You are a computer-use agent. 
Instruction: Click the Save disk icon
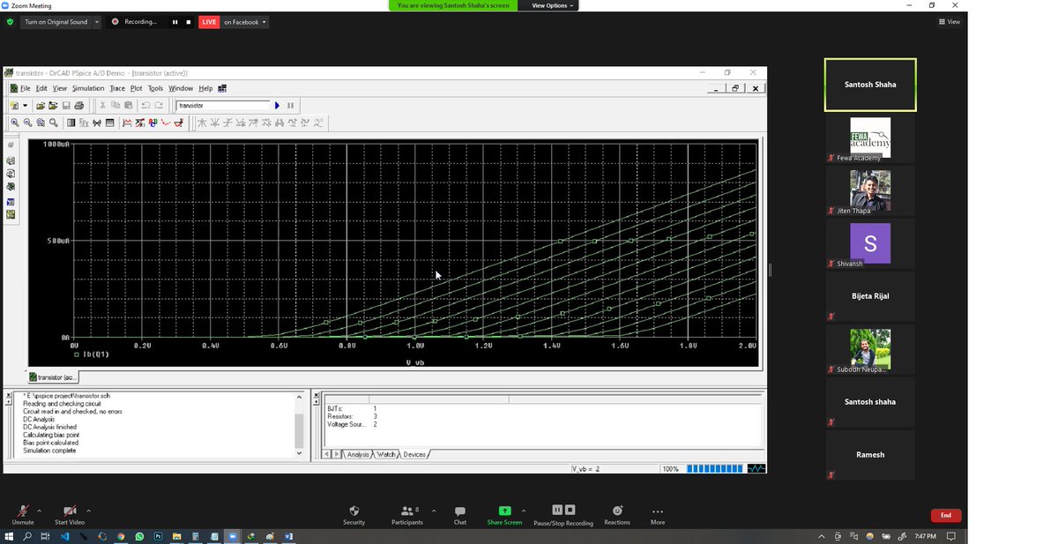[66, 105]
